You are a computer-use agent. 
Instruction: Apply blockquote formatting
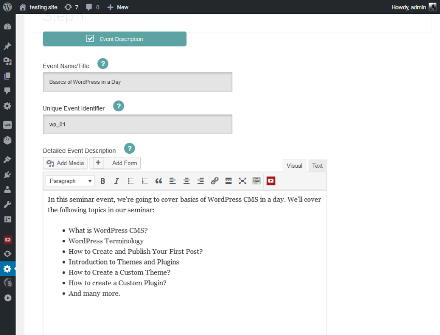158,181
